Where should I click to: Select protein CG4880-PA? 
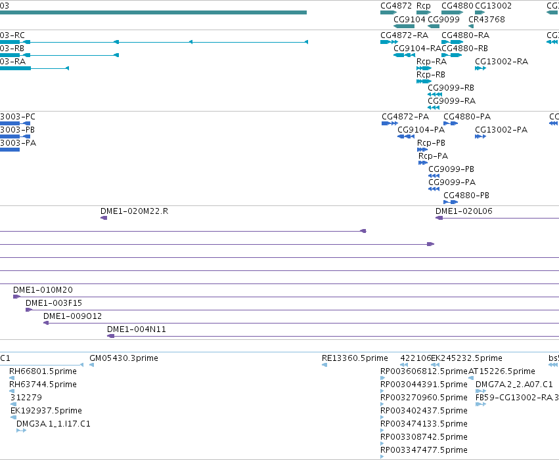(x=451, y=123)
